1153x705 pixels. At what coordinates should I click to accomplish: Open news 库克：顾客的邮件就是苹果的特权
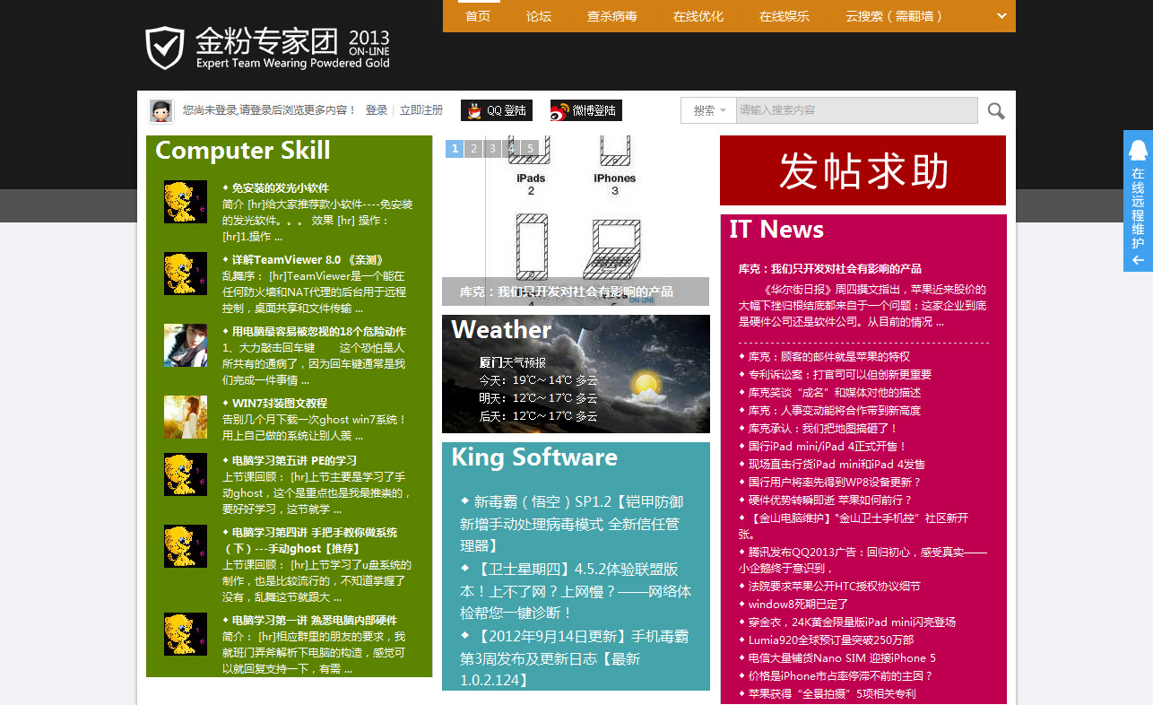coord(829,357)
